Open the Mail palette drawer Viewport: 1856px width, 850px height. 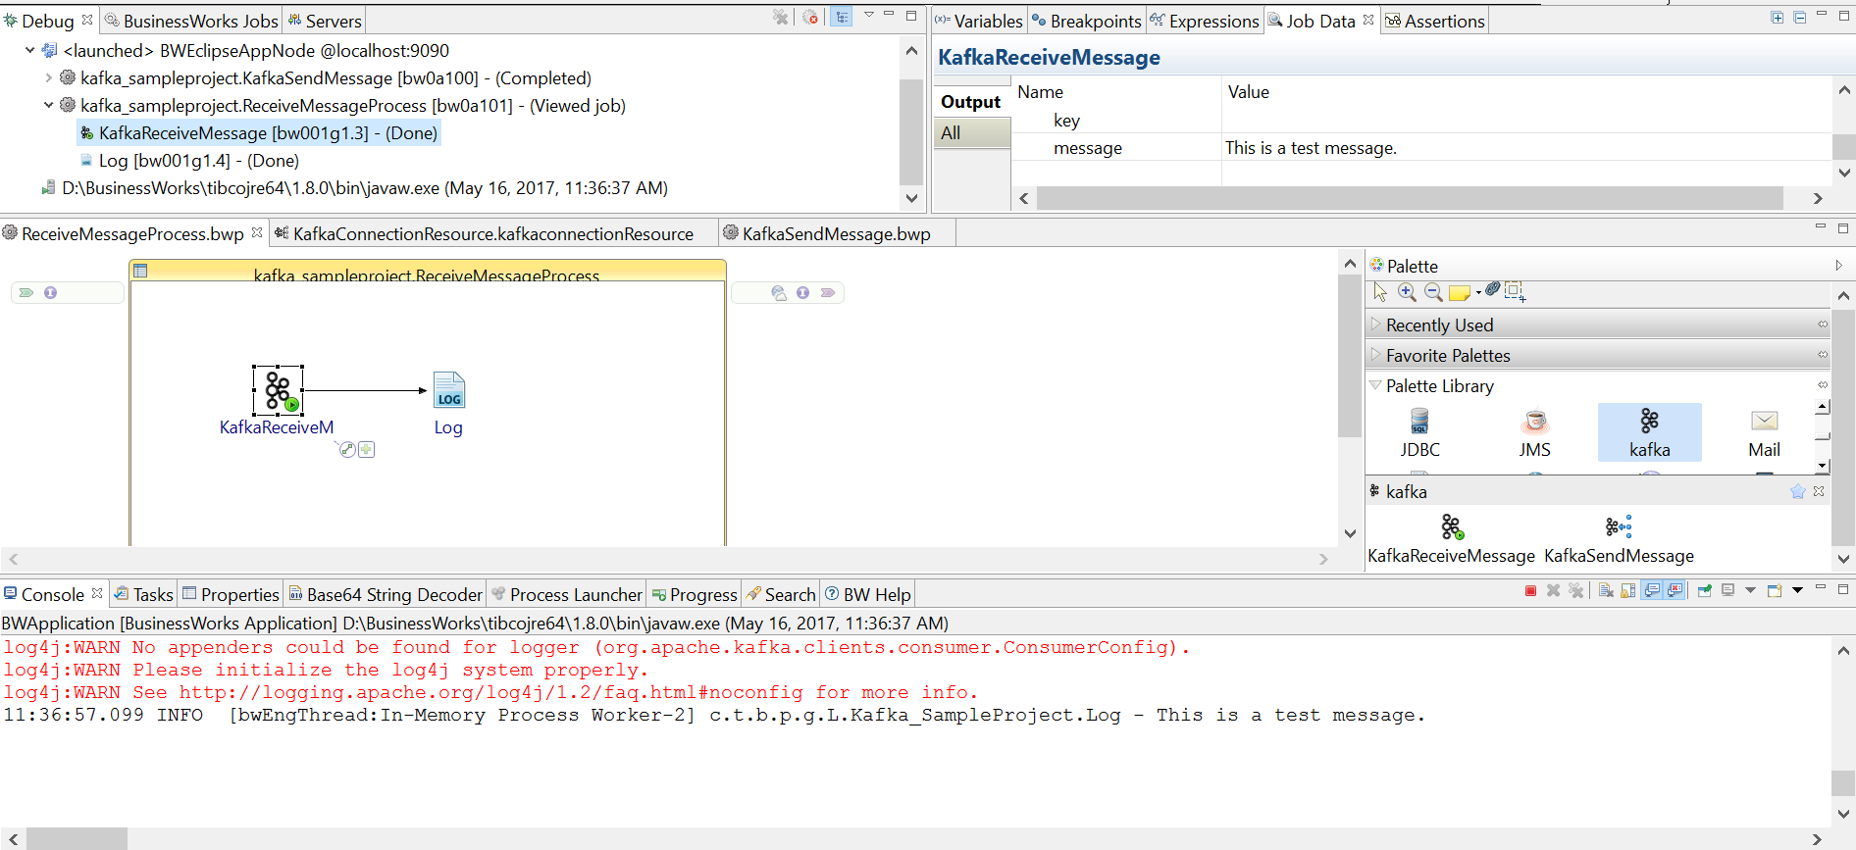(x=1764, y=433)
